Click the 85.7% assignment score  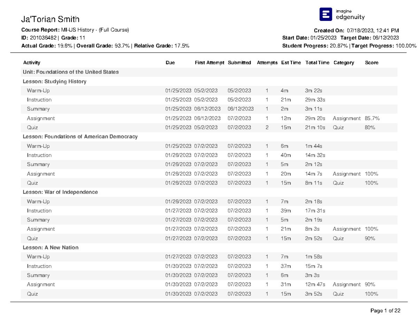[x=372, y=118]
